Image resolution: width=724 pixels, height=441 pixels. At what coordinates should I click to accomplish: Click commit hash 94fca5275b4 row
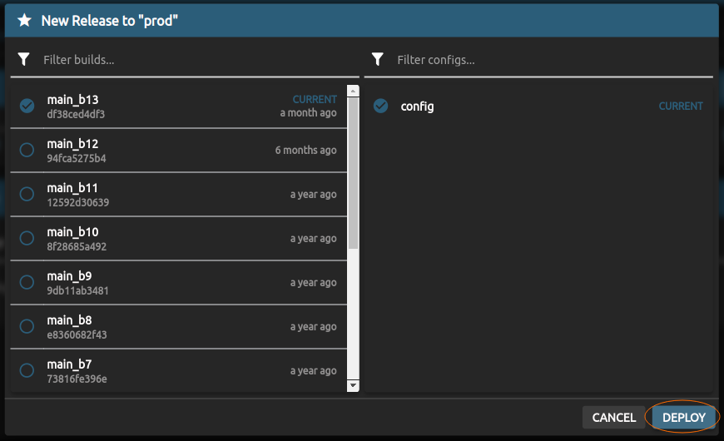click(77, 158)
